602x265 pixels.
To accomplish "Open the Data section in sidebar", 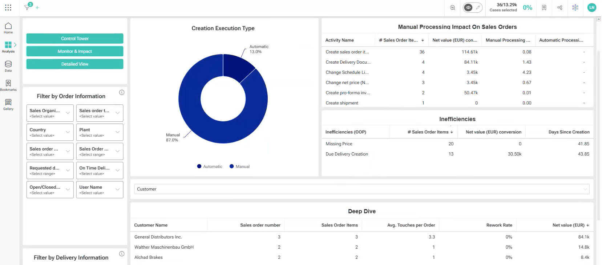I will 8,66.
